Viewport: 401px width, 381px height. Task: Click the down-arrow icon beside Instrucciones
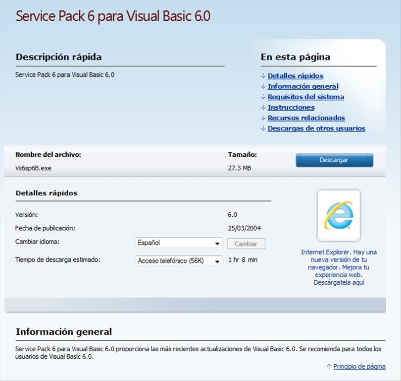tap(262, 107)
